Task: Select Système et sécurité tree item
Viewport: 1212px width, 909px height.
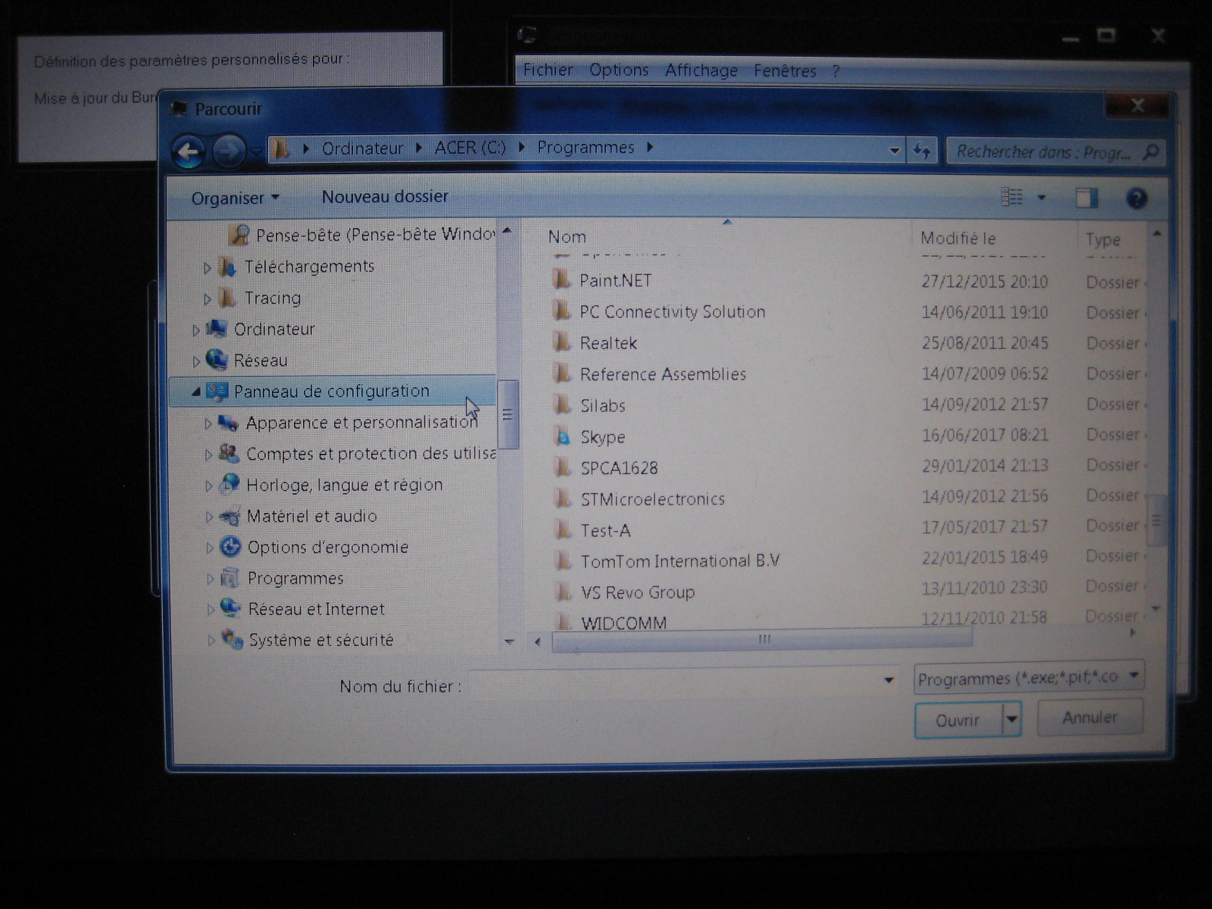Action: 321,640
